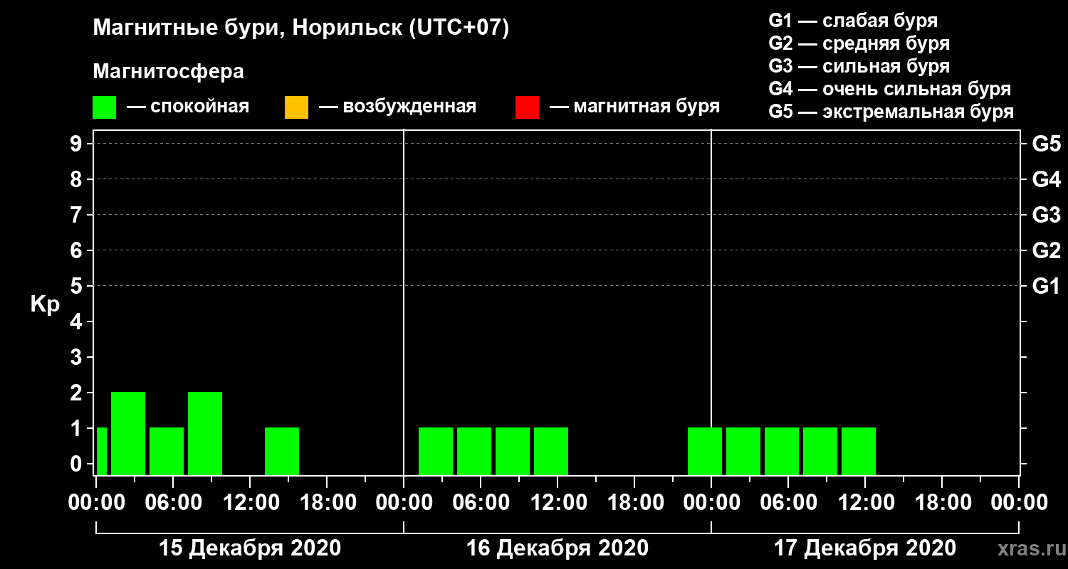
Task: Click 'G5 — экстремальная буря' legend line
Action: coord(891,112)
